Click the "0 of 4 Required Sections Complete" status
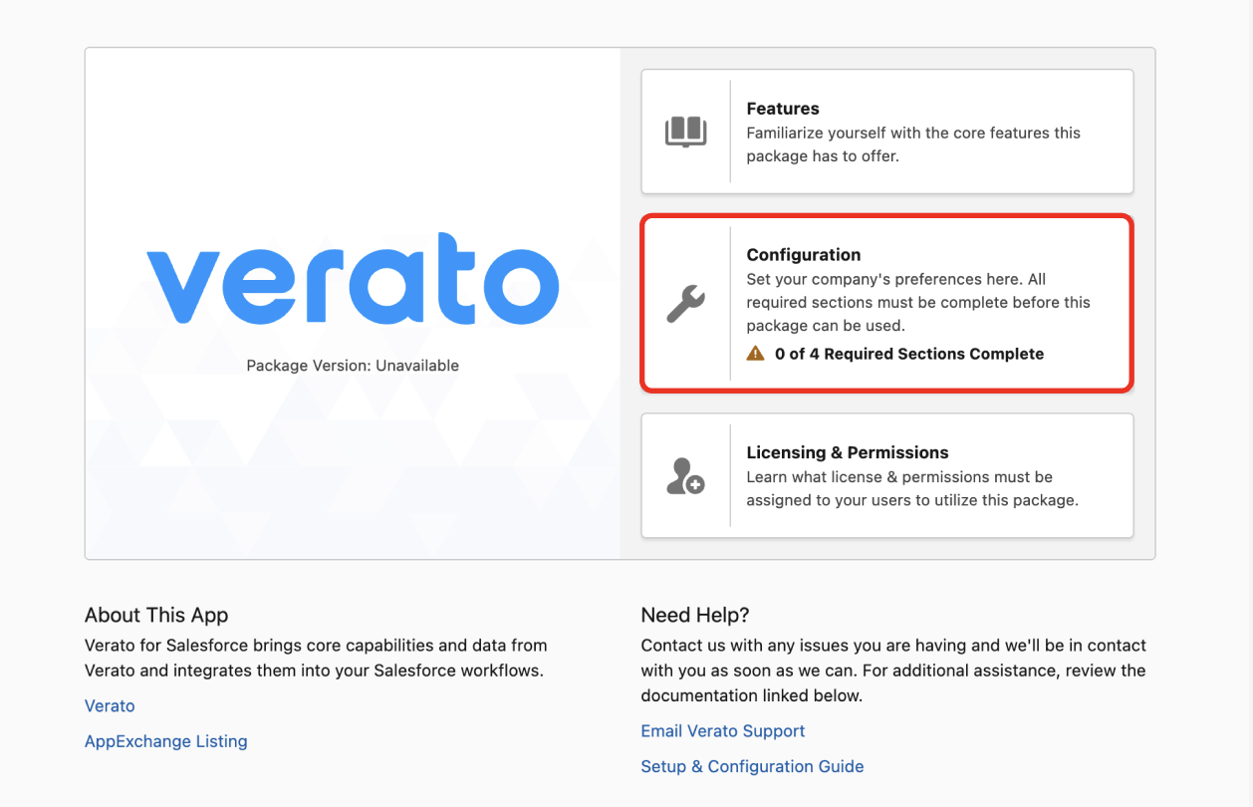1253x807 pixels. click(909, 354)
